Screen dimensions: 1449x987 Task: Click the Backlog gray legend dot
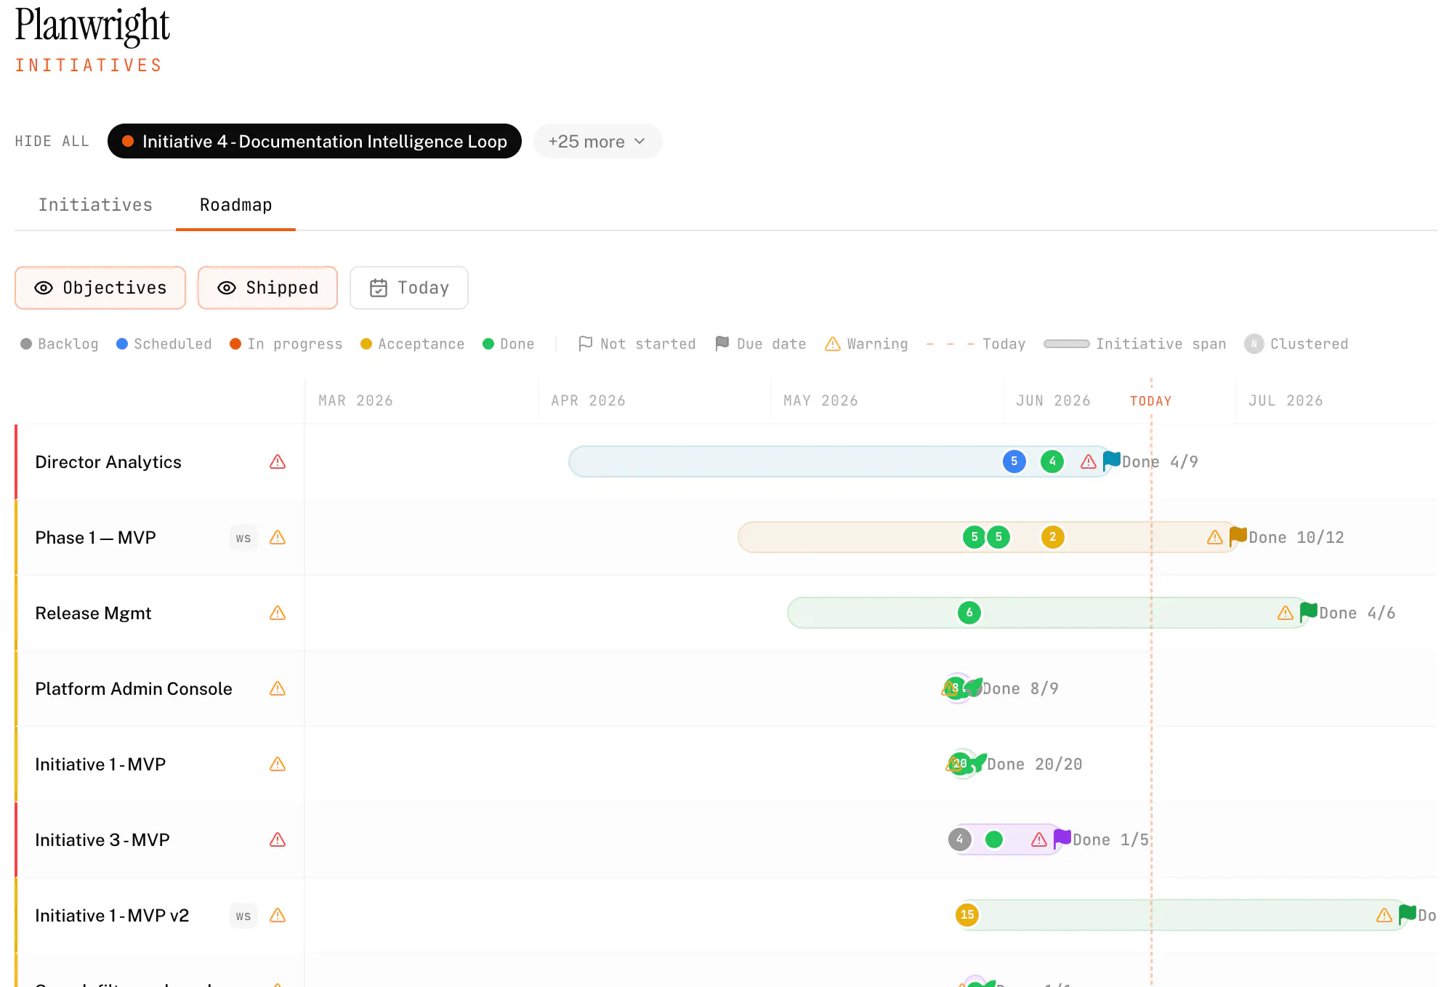26,344
